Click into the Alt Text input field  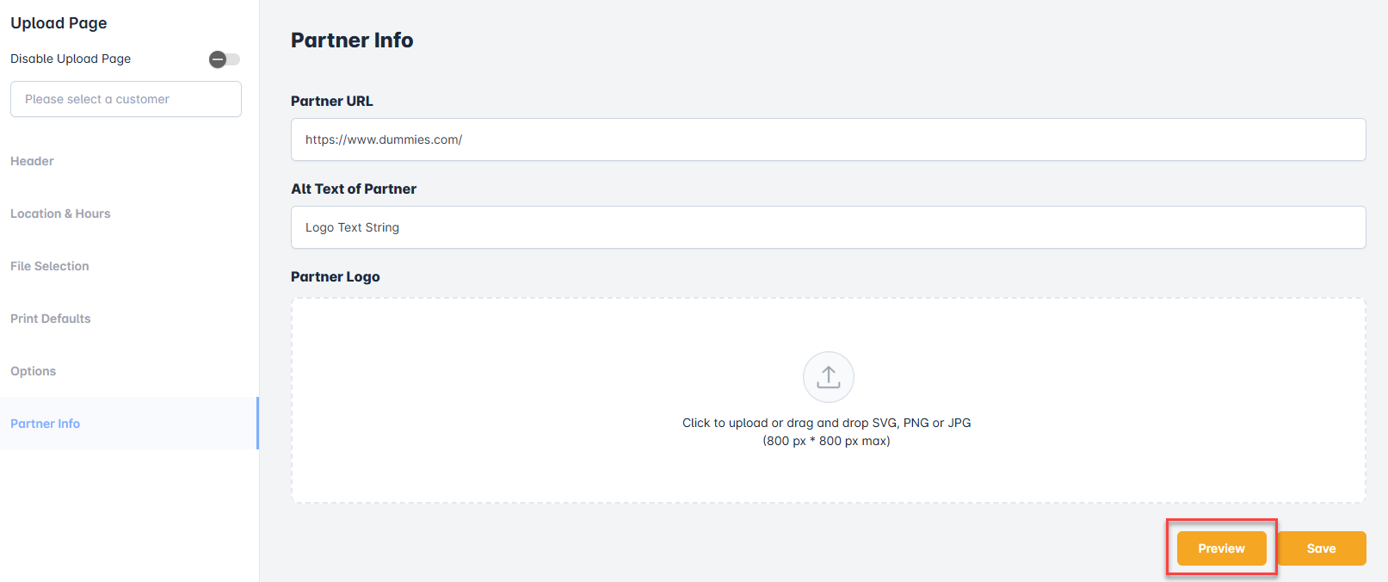click(x=828, y=227)
